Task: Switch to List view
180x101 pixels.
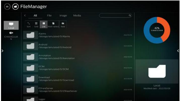Action: point(44,25)
